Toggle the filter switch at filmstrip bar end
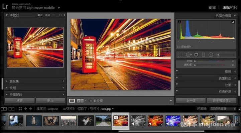Image resolution: width=241 pixels, height=133 pixels. (x=239, y=109)
